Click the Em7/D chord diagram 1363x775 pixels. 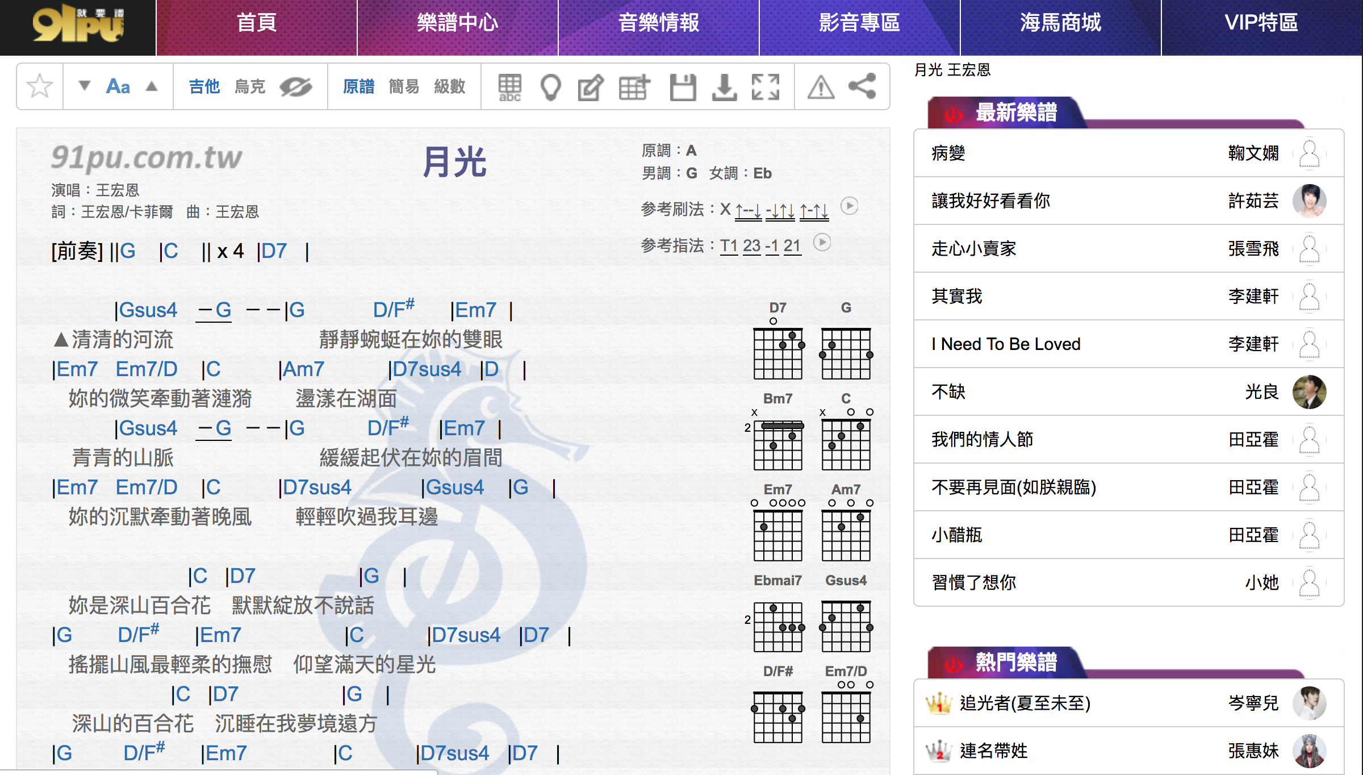point(846,705)
